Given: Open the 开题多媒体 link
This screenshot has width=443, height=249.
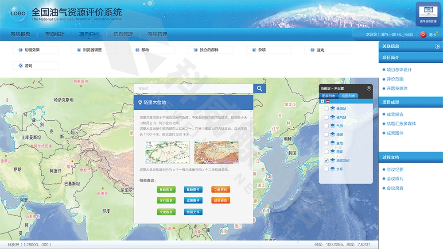Looking at the screenshot, I should pos(397,88).
